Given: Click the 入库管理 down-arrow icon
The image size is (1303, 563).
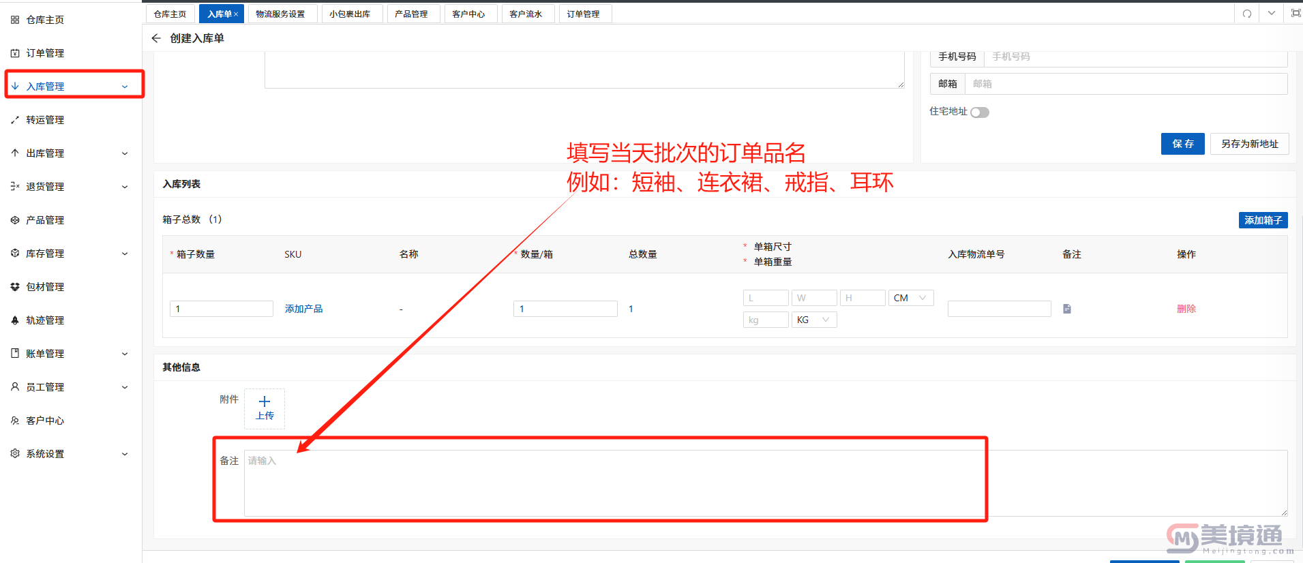Looking at the screenshot, I should tap(15, 87).
